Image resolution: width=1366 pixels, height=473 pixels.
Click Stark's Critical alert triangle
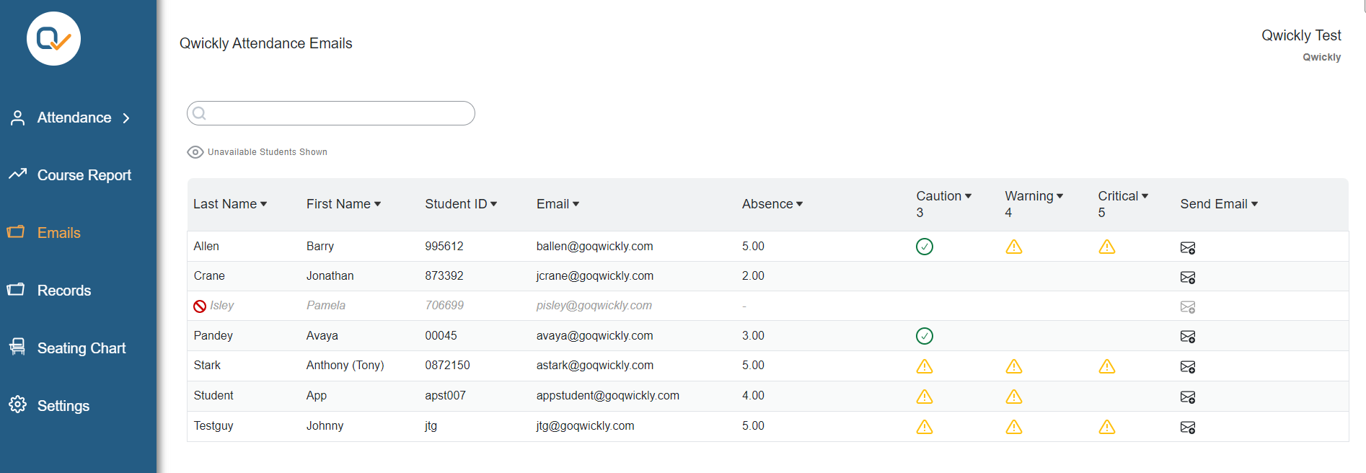point(1107,366)
